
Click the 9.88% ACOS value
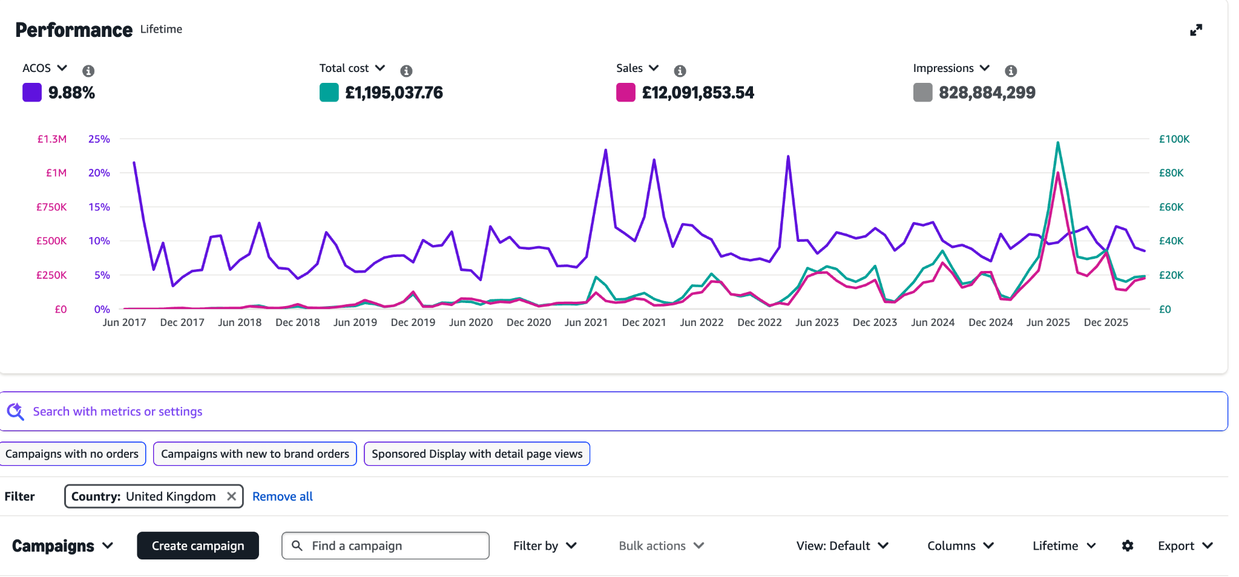[x=71, y=93]
